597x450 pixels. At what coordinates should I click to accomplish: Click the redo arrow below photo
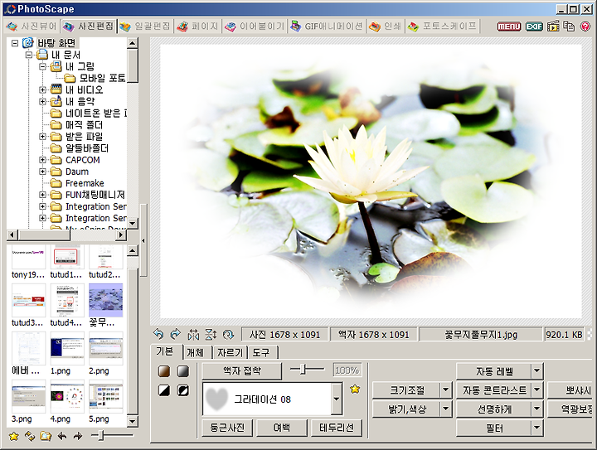point(175,334)
